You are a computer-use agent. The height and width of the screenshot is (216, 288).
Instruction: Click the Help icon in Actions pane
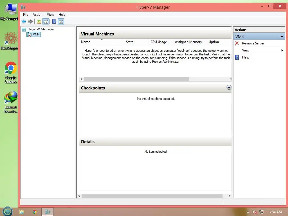point(237,57)
